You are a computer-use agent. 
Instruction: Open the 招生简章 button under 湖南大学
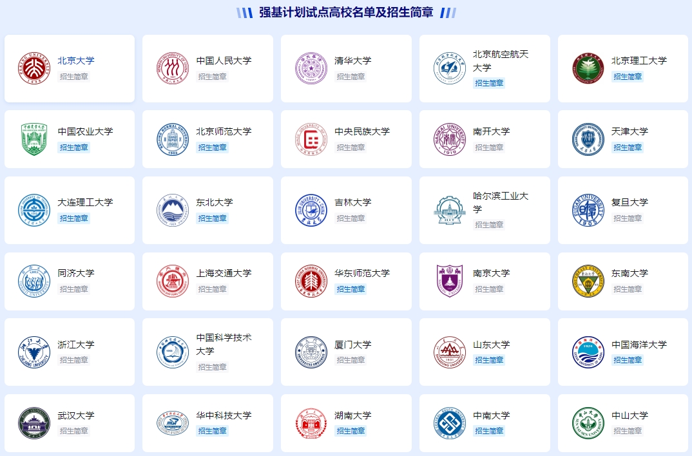pos(350,431)
